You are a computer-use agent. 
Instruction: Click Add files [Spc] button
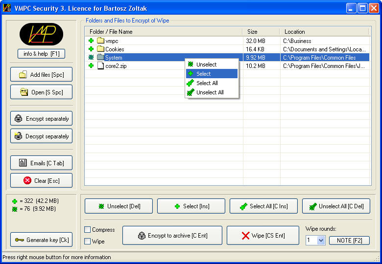[42, 74]
